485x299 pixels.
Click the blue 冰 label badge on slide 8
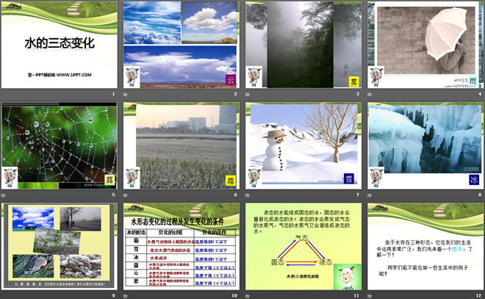coord(473,180)
